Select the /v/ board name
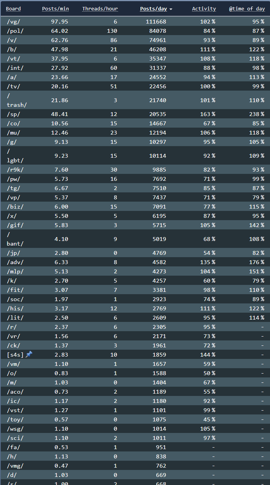The image size is (270, 485). 12,40
